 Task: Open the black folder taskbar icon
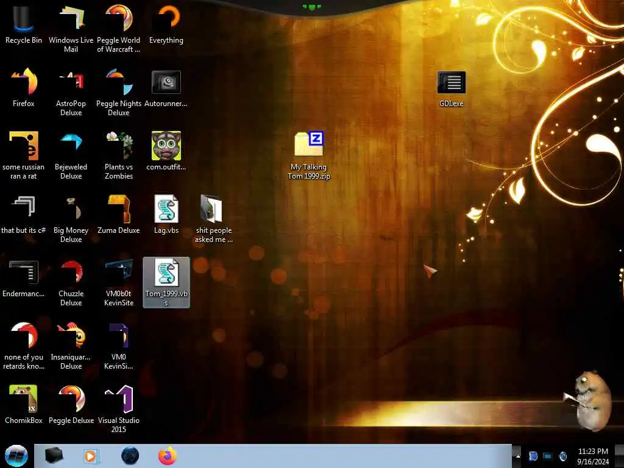pos(54,456)
